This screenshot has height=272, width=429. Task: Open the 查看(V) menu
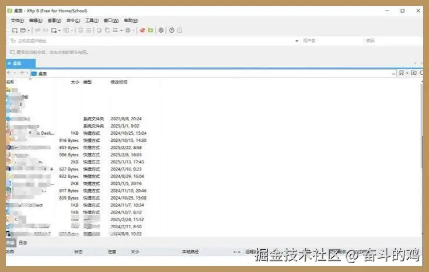click(54, 20)
